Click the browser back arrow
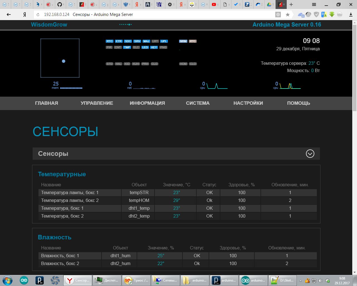 click(x=9, y=15)
